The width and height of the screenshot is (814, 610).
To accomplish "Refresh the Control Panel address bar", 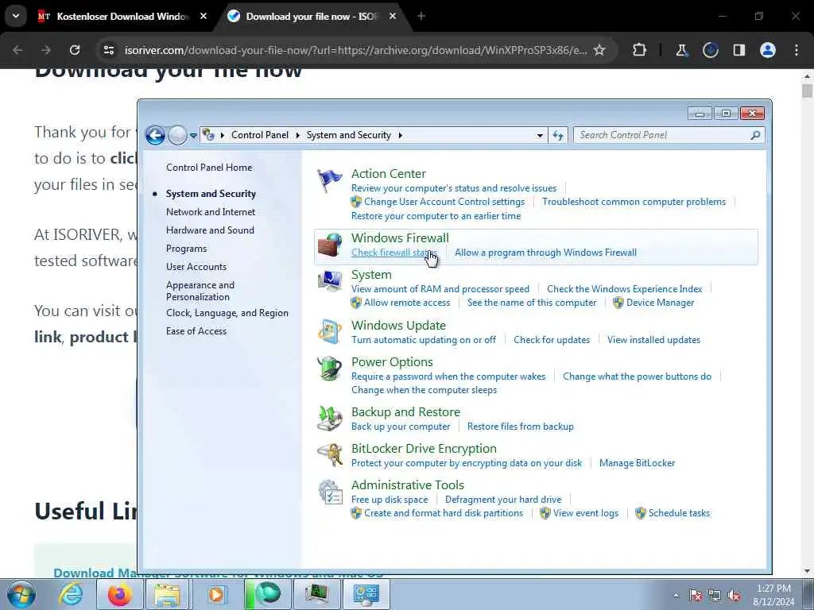I will pos(558,135).
